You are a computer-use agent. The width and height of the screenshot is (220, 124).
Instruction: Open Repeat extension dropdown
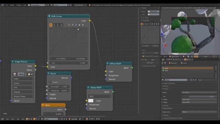[x=23, y=92]
